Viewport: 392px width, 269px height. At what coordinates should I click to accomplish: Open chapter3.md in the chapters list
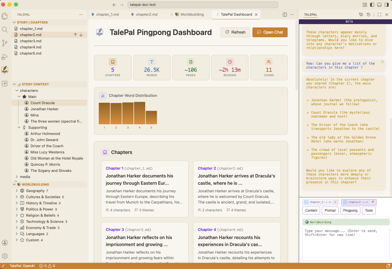click(49, 41)
